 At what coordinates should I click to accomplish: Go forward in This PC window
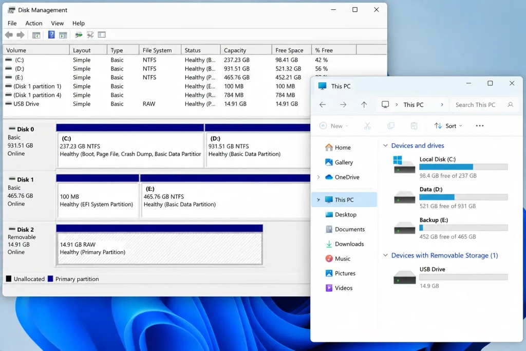pos(343,105)
